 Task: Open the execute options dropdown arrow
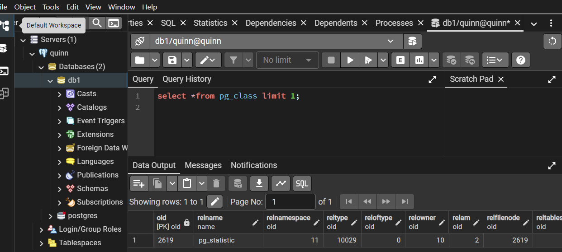click(x=383, y=60)
